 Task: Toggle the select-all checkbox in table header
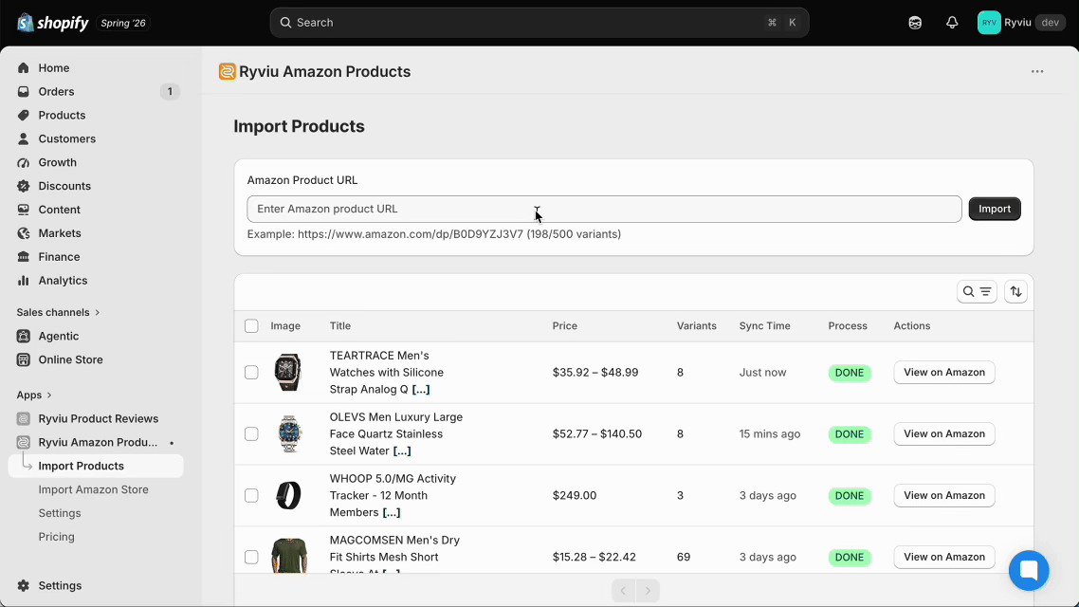251,326
